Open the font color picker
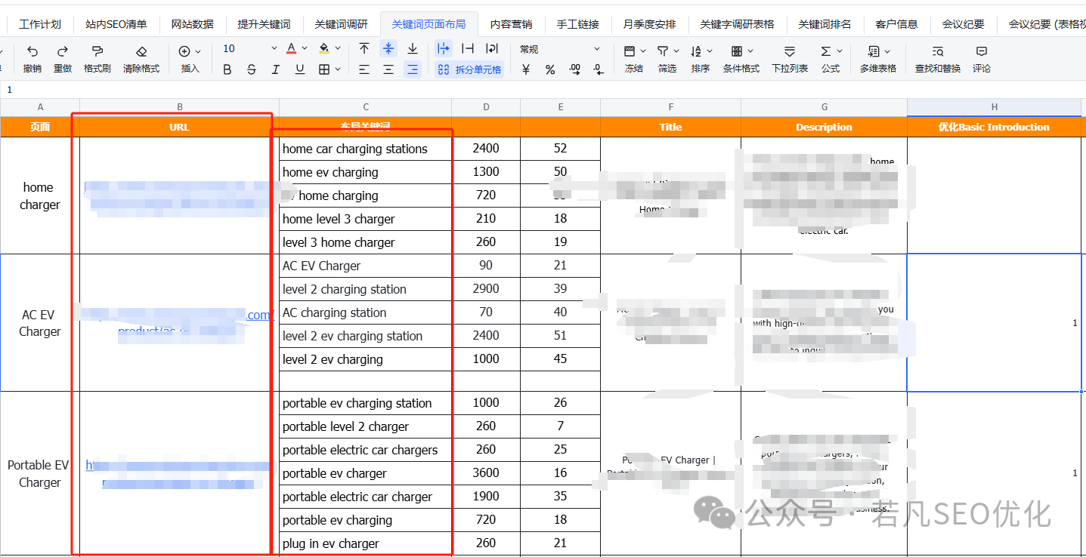1086x557 pixels. pyautogui.click(x=292, y=49)
